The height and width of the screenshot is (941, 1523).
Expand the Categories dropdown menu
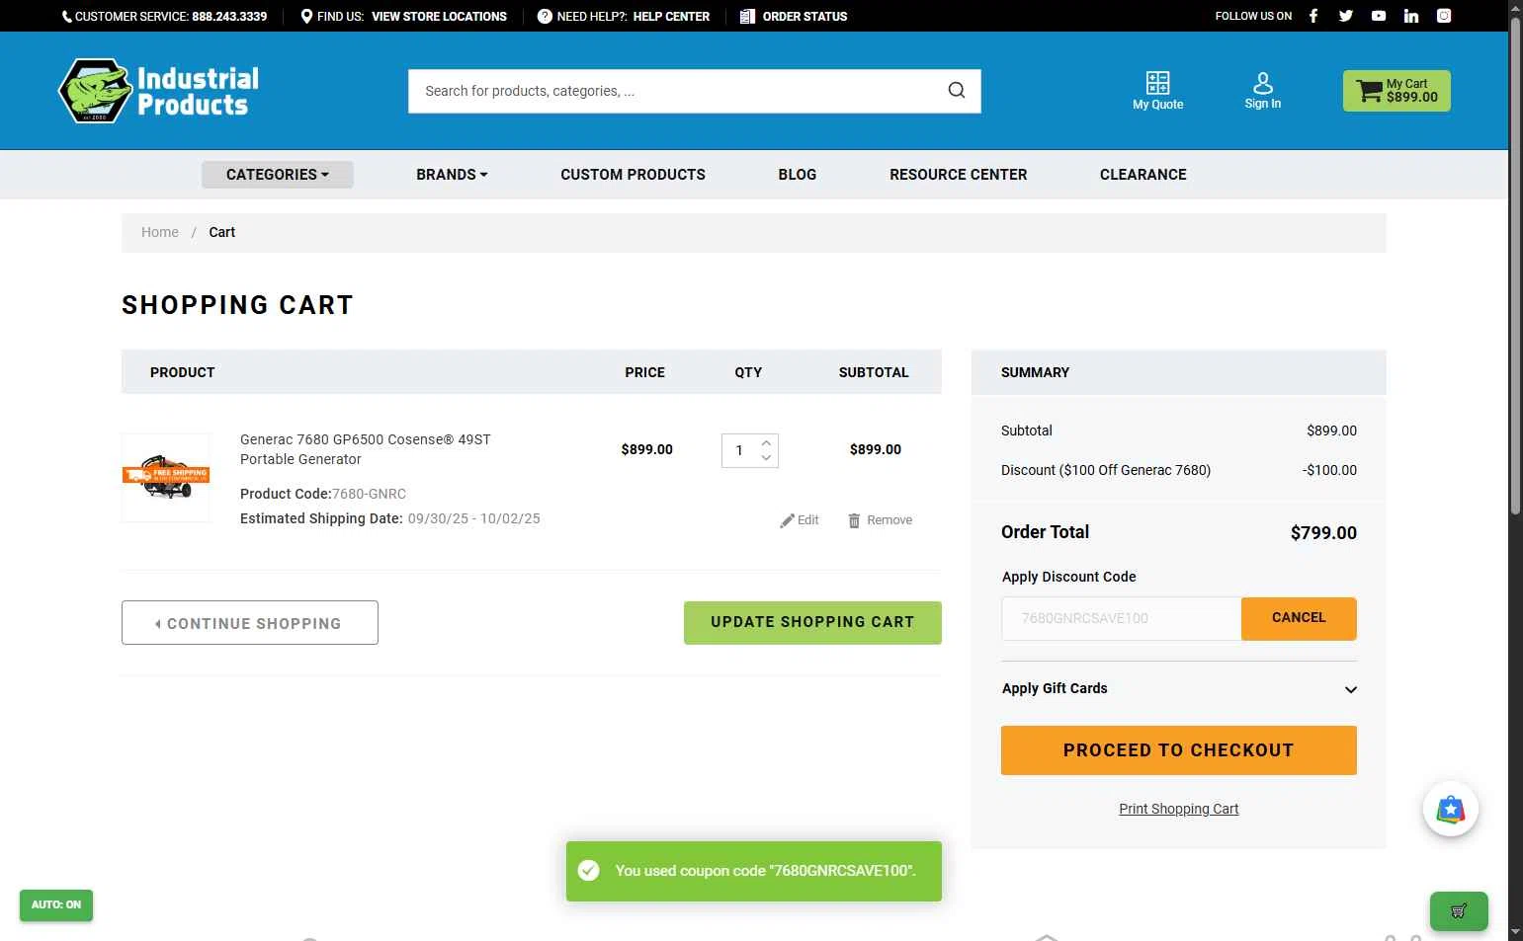[x=278, y=175]
